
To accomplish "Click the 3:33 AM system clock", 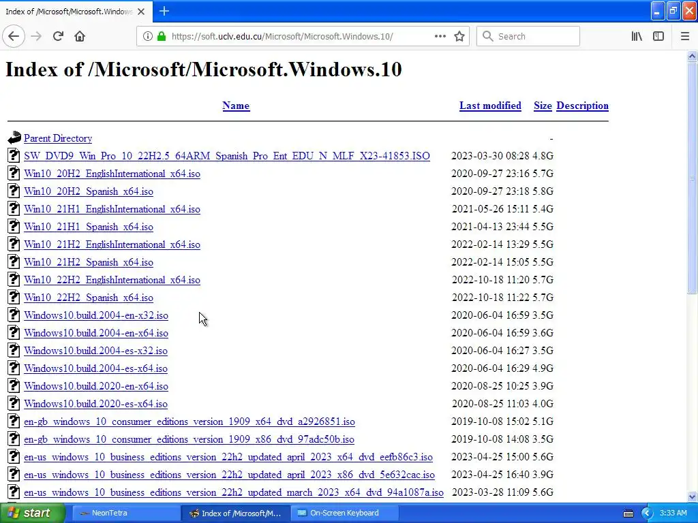I will pos(673,513).
